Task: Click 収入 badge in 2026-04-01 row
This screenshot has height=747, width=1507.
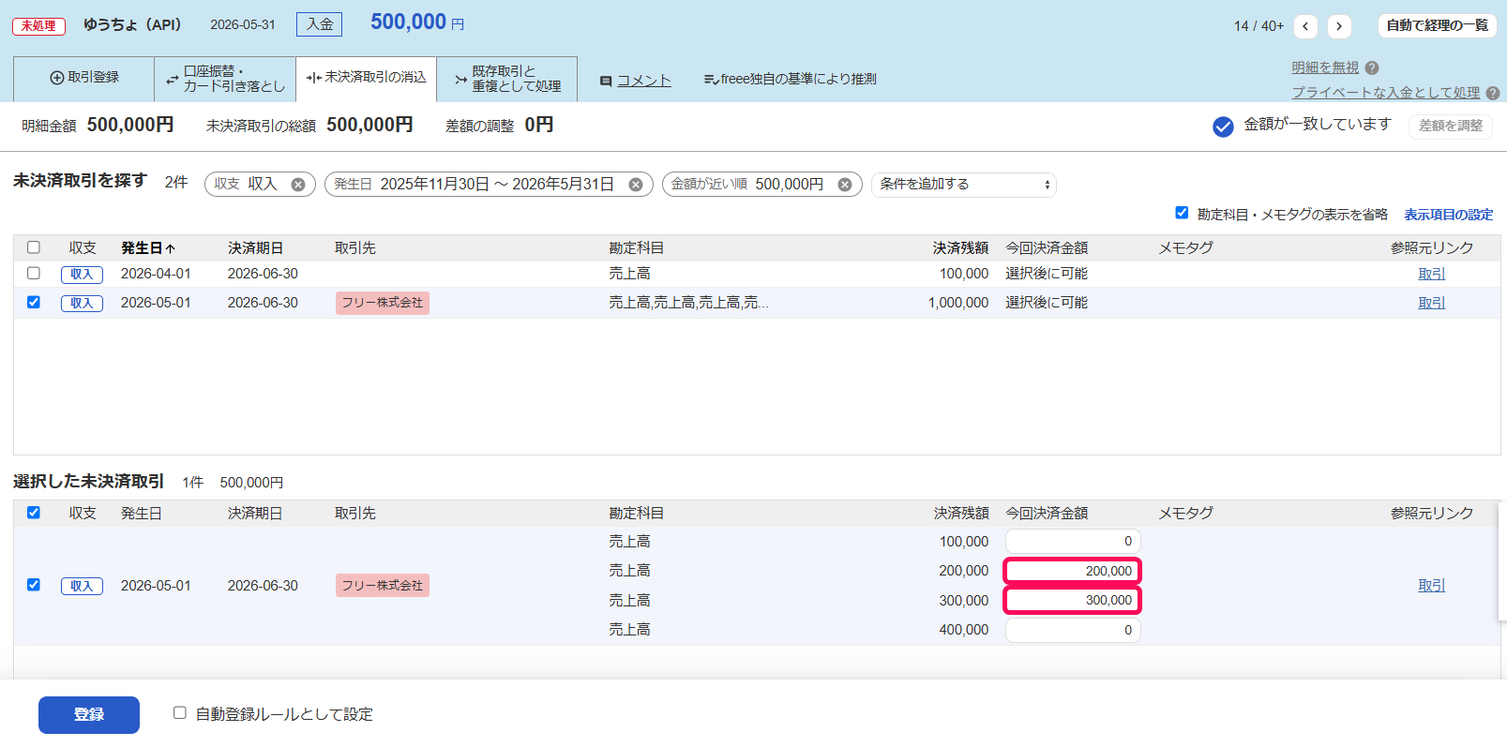Action: (x=82, y=275)
